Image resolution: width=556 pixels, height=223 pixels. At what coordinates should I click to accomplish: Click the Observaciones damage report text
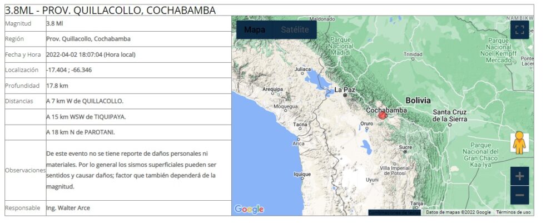tap(131, 170)
